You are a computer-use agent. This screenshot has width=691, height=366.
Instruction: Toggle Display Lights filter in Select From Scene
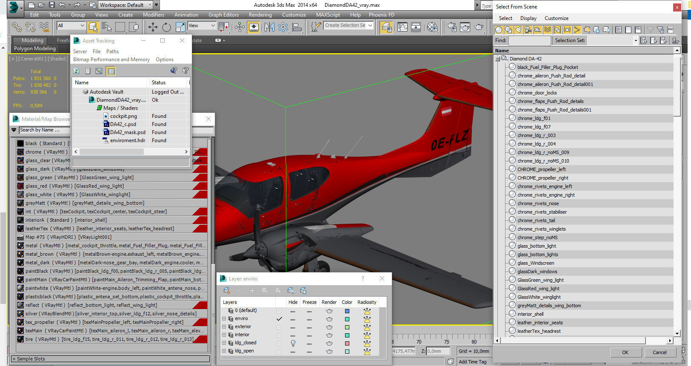(x=518, y=30)
